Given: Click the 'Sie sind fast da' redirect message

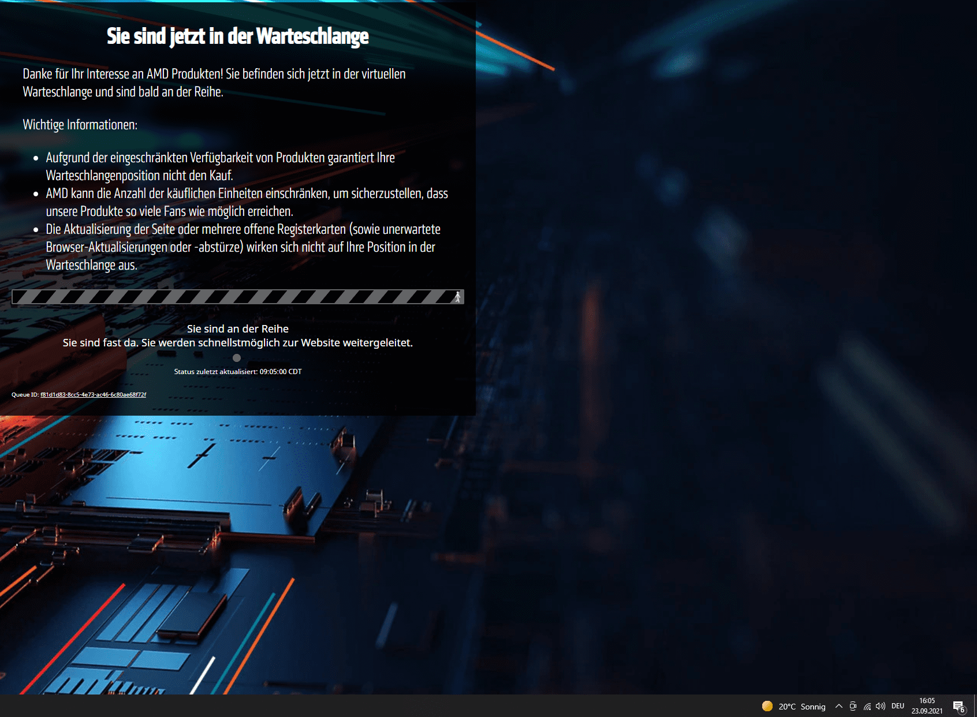Looking at the screenshot, I should tap(238, 343).
